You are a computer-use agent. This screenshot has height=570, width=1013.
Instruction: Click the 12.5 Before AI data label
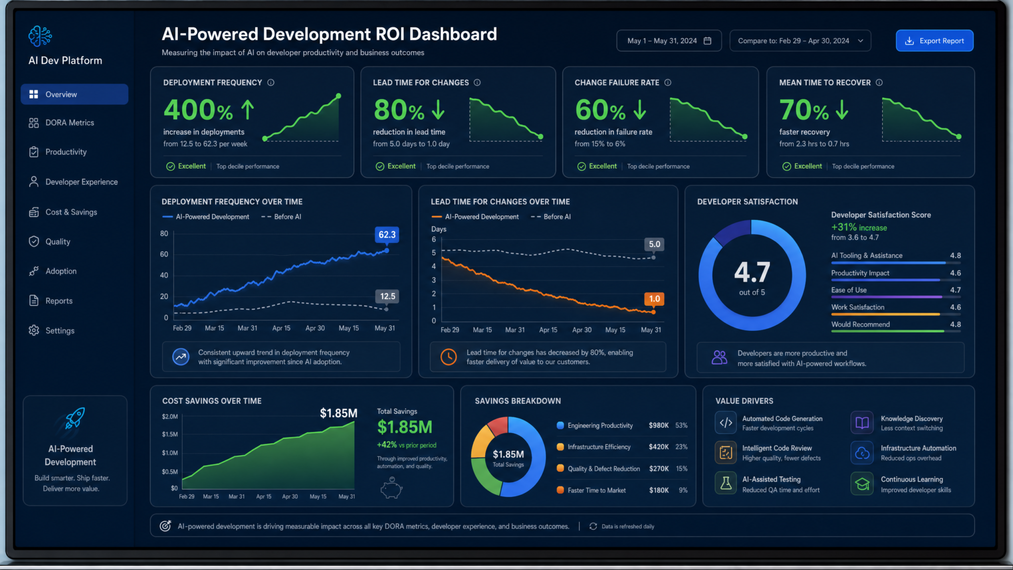387,296
